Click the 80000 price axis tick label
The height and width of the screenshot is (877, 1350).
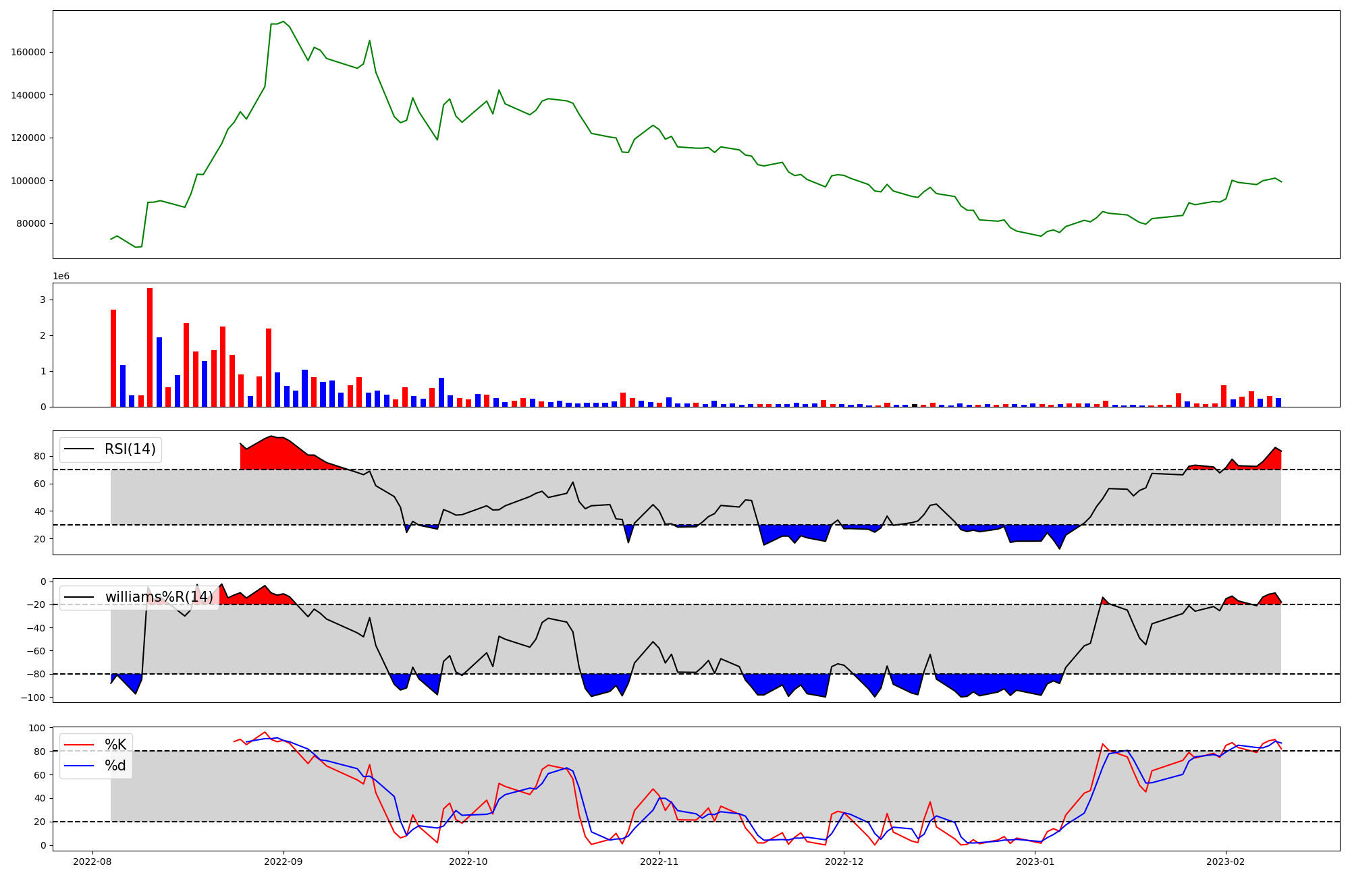click(31, 223)
